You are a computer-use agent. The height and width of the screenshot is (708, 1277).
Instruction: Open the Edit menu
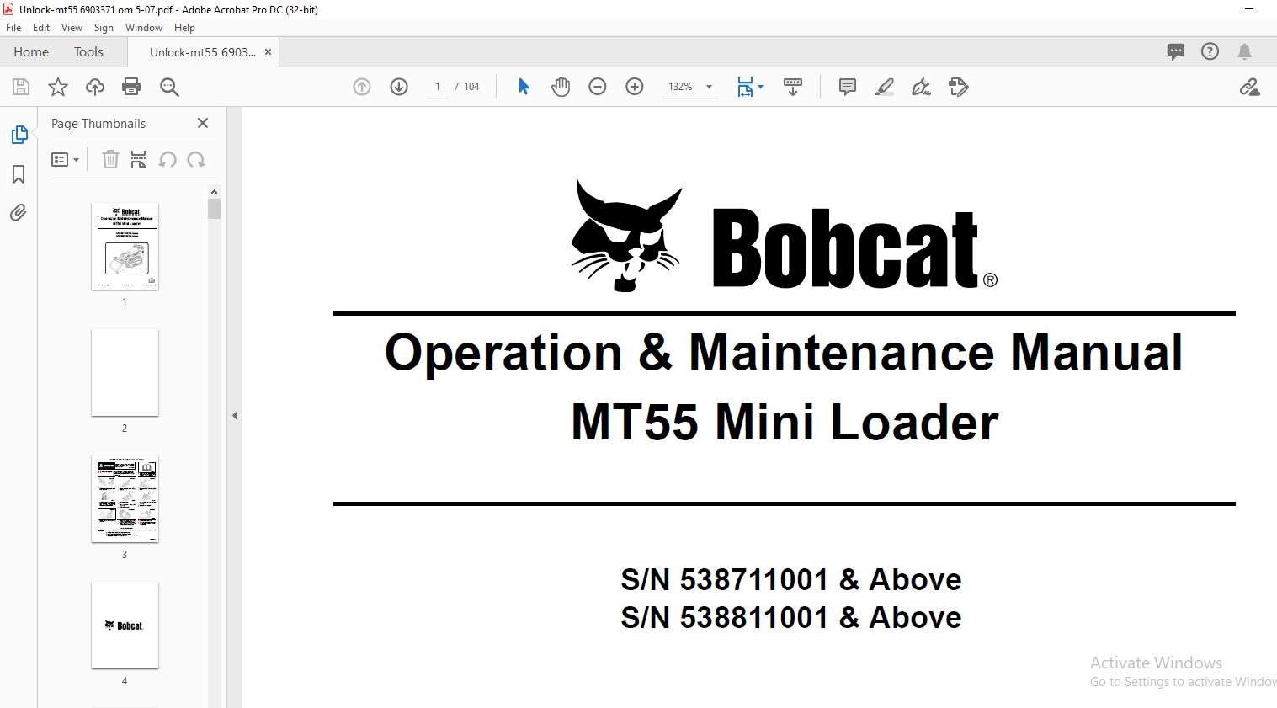point(41,28)
